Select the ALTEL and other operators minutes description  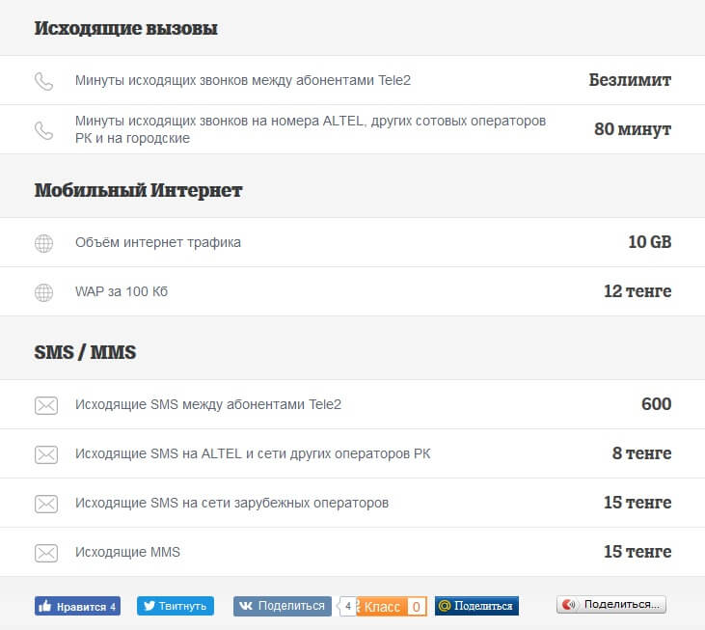coord(311,129)
